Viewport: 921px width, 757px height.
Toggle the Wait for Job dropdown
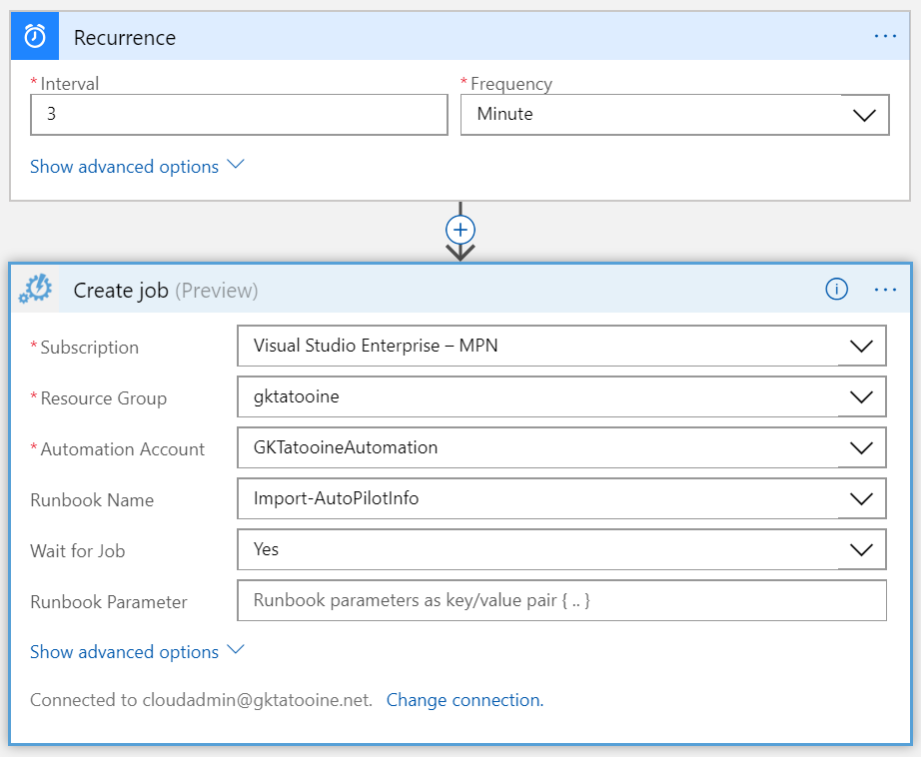[561, 549]
